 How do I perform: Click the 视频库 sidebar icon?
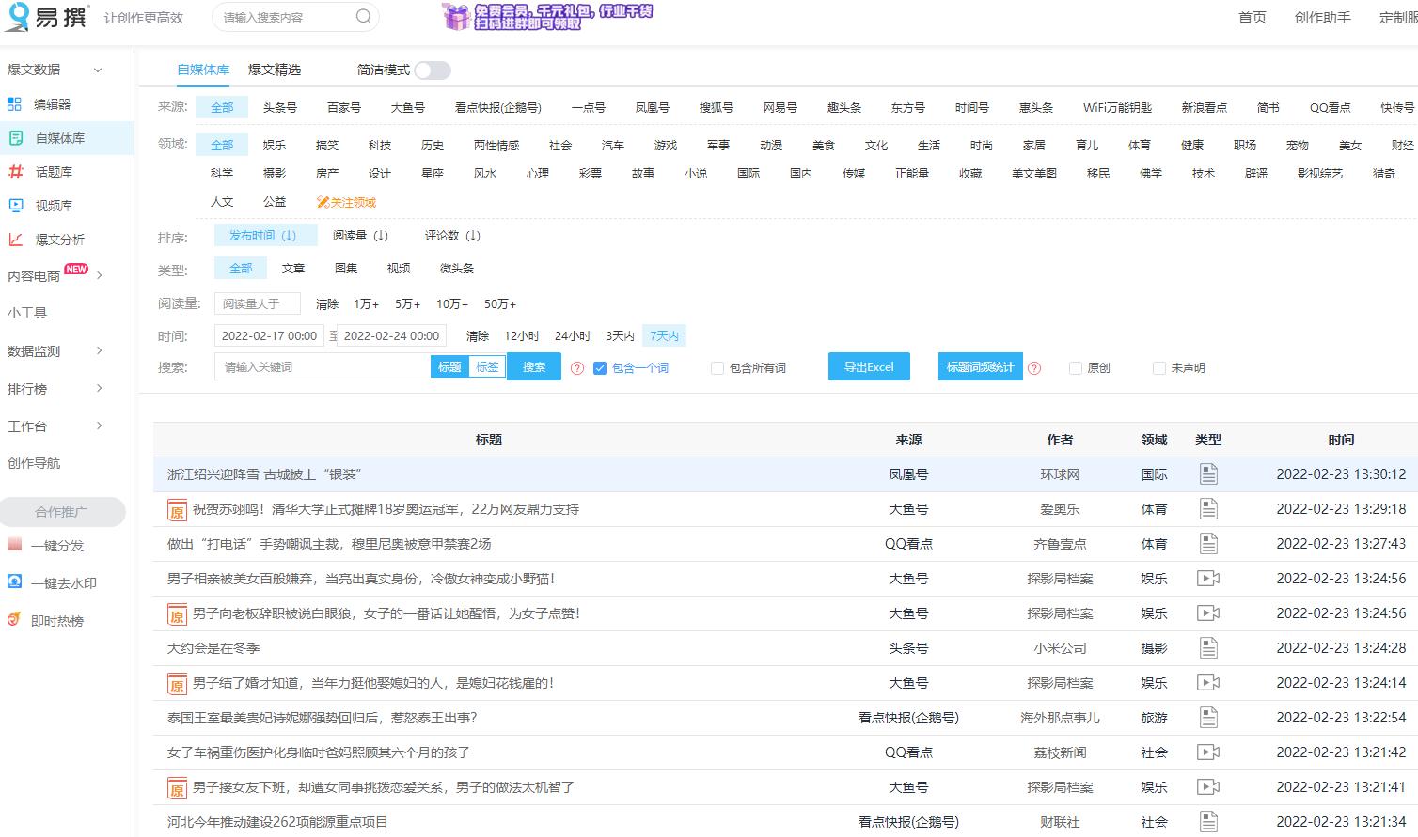pyautogui.click(x=15, y=205)
